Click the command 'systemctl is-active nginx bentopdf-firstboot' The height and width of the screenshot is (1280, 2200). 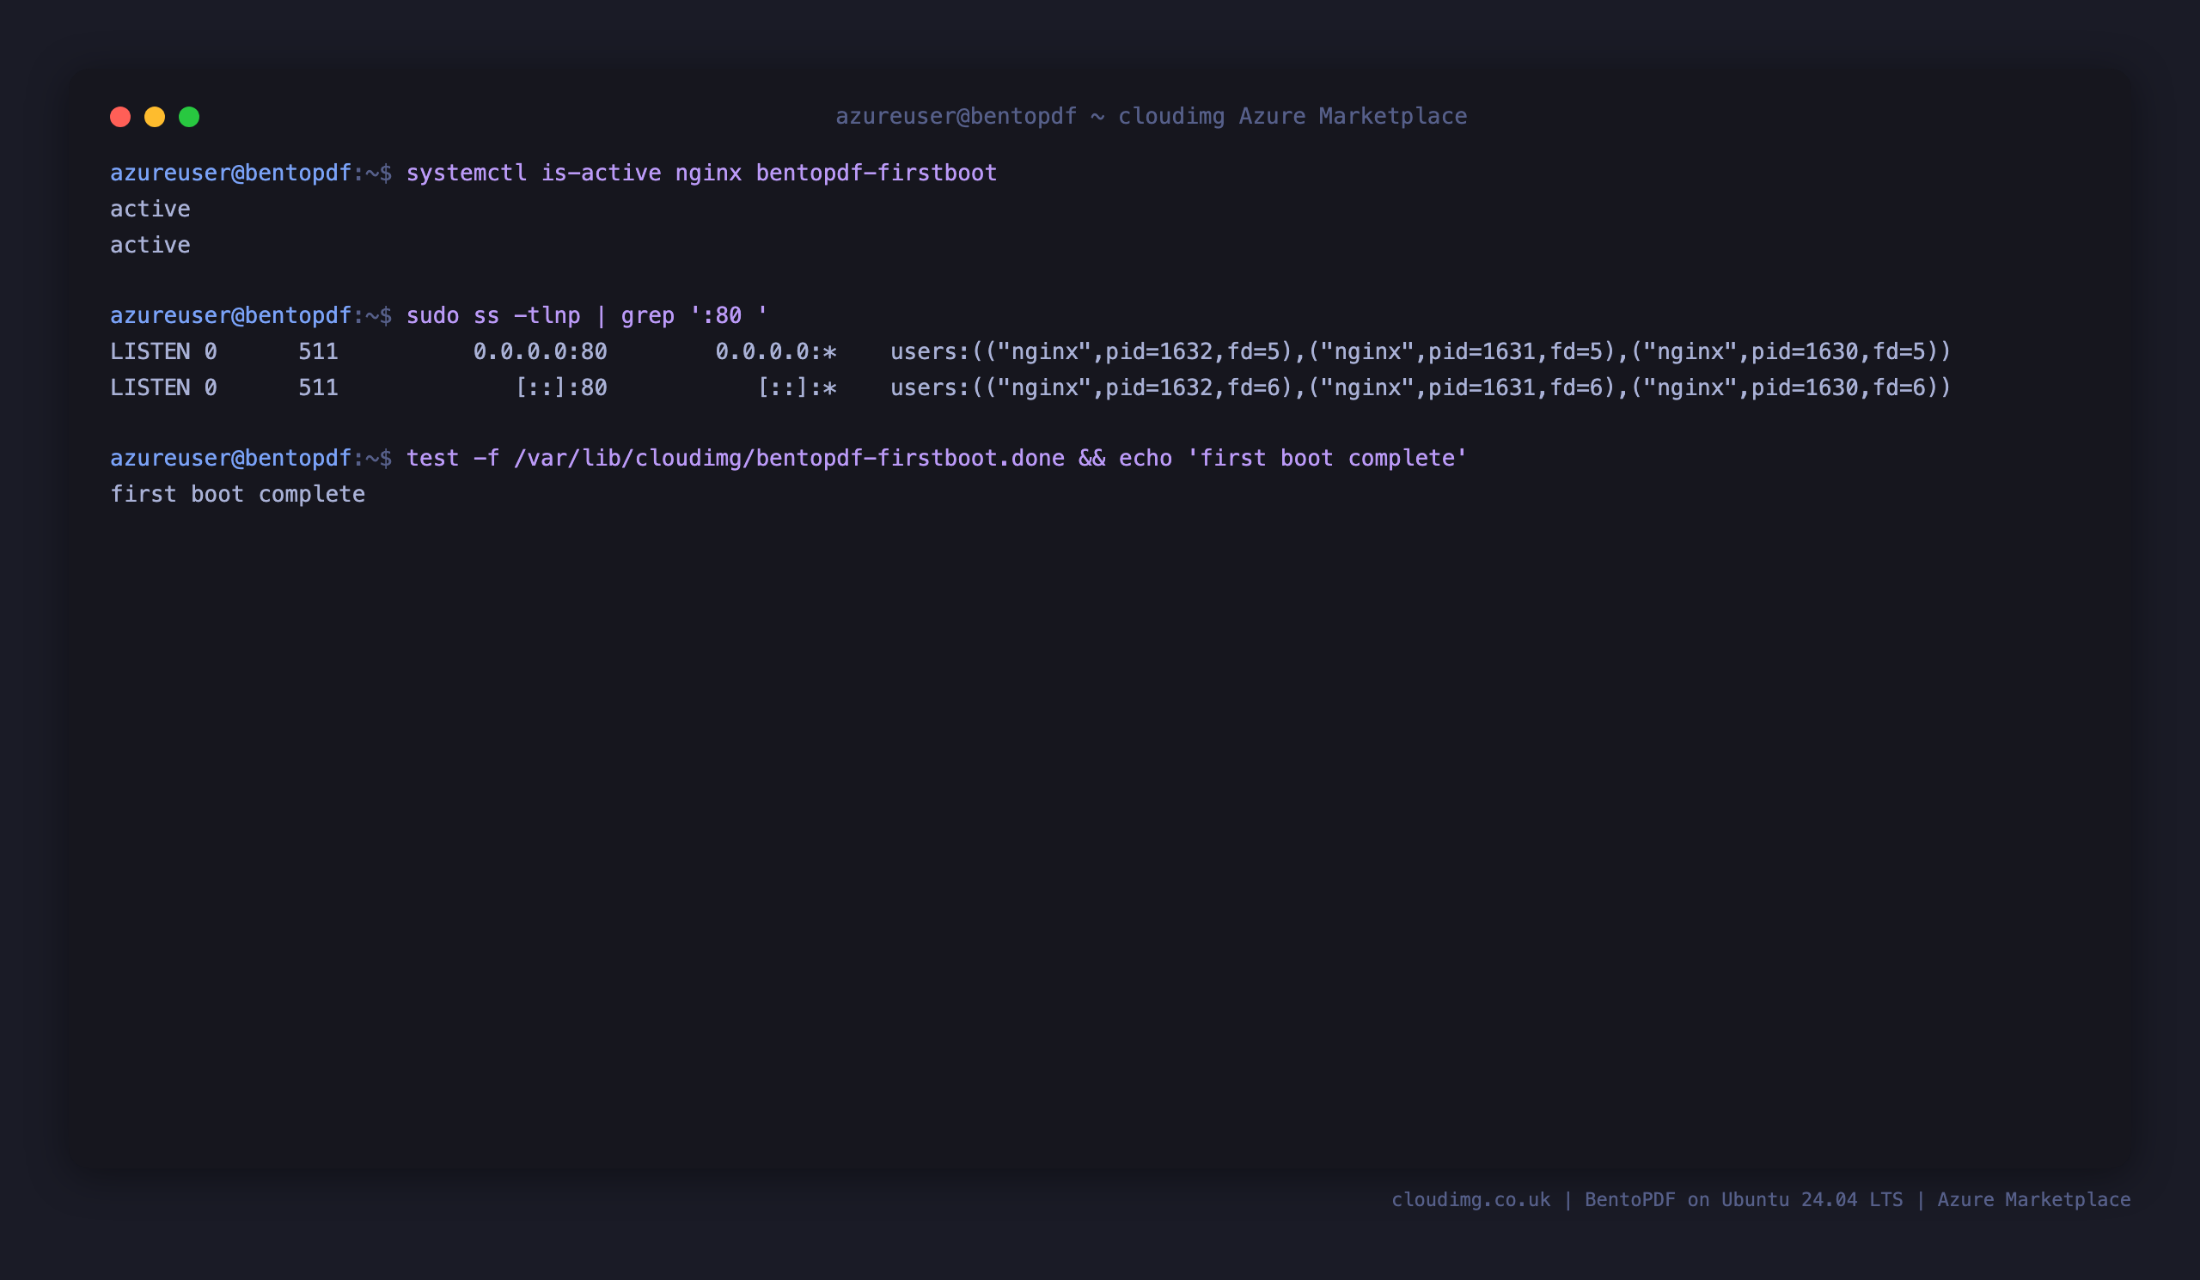click(702, 173)
